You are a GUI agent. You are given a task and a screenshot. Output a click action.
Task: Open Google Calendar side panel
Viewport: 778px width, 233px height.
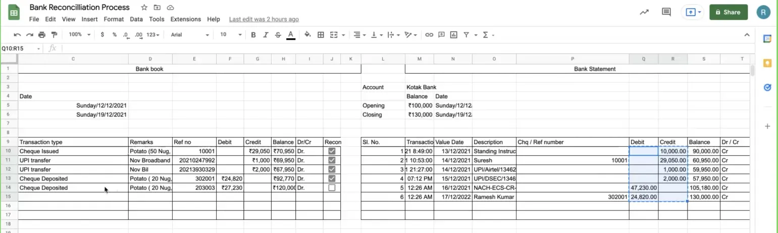(767, 39)
